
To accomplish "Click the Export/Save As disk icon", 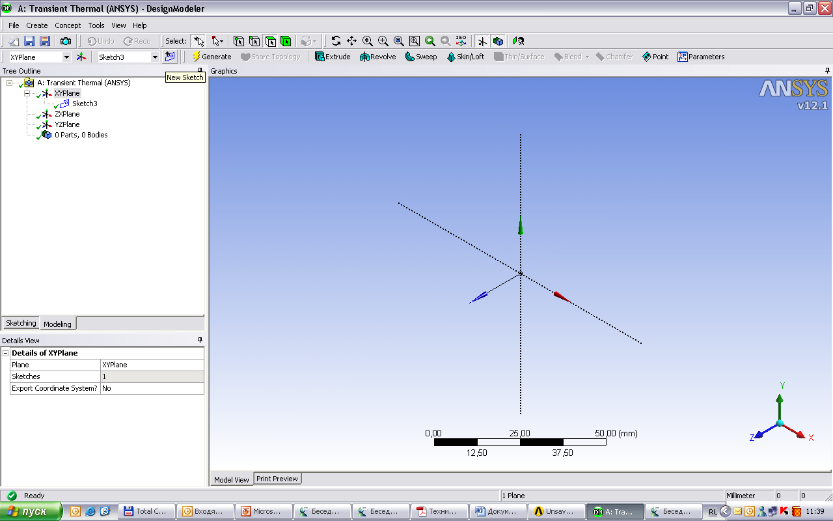I will [x=45, y=41].
